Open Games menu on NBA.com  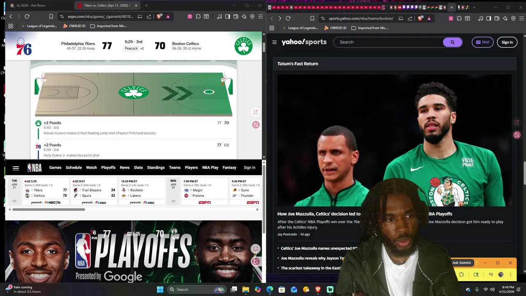tap(55, 167)
